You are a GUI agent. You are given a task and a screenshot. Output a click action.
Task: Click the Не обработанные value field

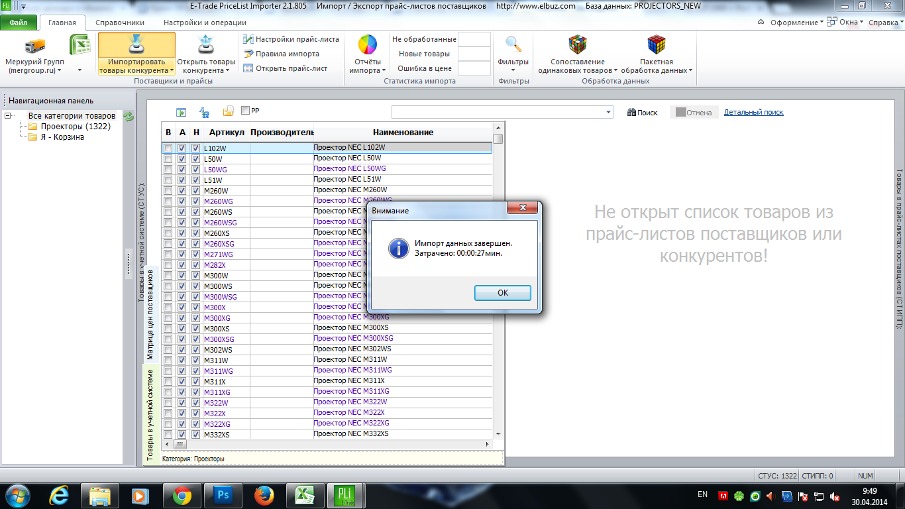(474, 39)
